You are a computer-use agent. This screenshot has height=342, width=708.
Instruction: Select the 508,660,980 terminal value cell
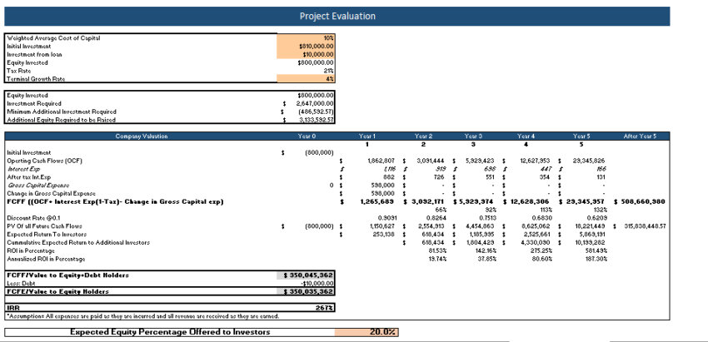pos(643,201)
